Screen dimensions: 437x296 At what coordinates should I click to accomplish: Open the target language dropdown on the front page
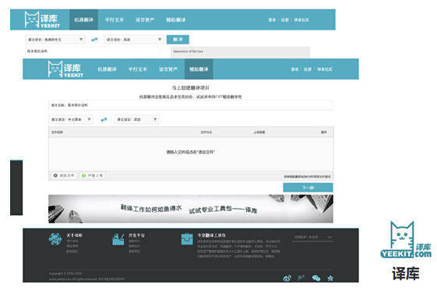coord(136,120)
